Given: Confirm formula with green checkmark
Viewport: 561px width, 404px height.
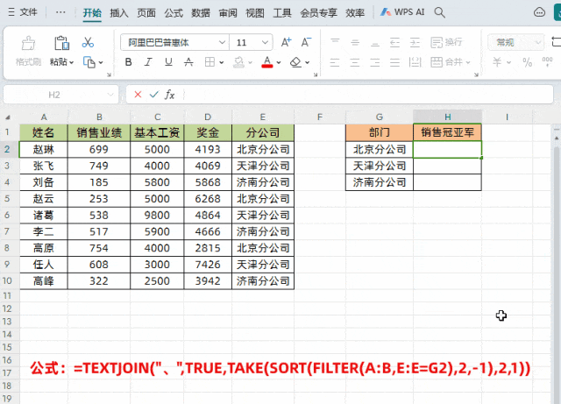Looking at the screenshot, I should [x=154, y=95].
